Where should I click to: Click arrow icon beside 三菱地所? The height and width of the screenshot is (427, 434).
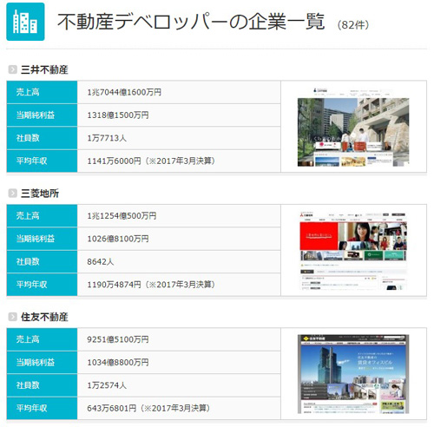click(x=12, y=194)
